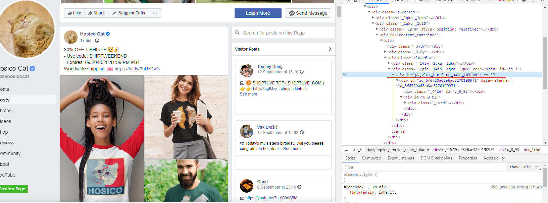The width and height of the screenshot is (548, 203).
Task: Open Tommy Dung's profile name
Action: [270, 67]
